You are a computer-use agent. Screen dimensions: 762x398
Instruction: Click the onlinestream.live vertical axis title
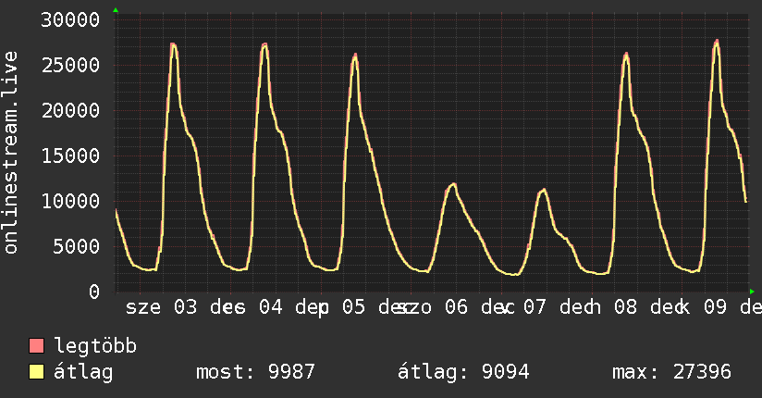(10, 153)
